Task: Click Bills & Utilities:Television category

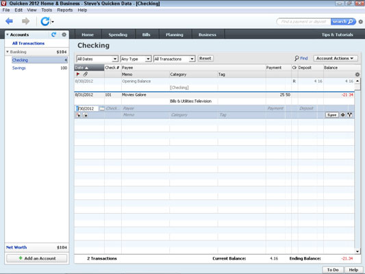Action: pos(191,101)
